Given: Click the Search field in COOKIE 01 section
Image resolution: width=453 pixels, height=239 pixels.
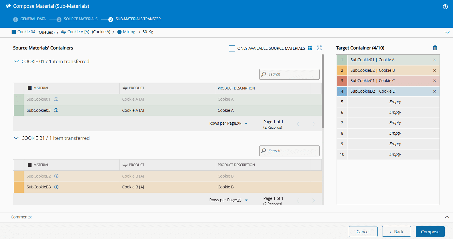Looking at the screenshot, I should [x=289, y=74].
